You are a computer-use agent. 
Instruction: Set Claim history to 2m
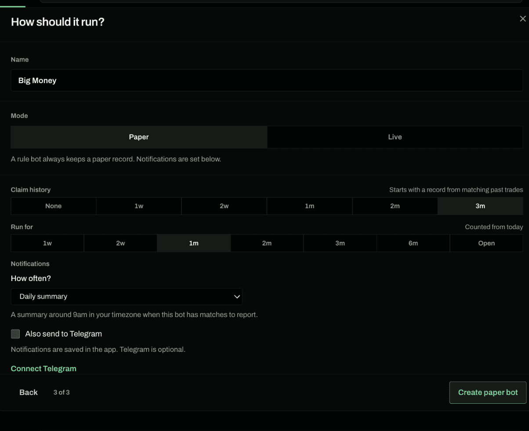[395, 206]
